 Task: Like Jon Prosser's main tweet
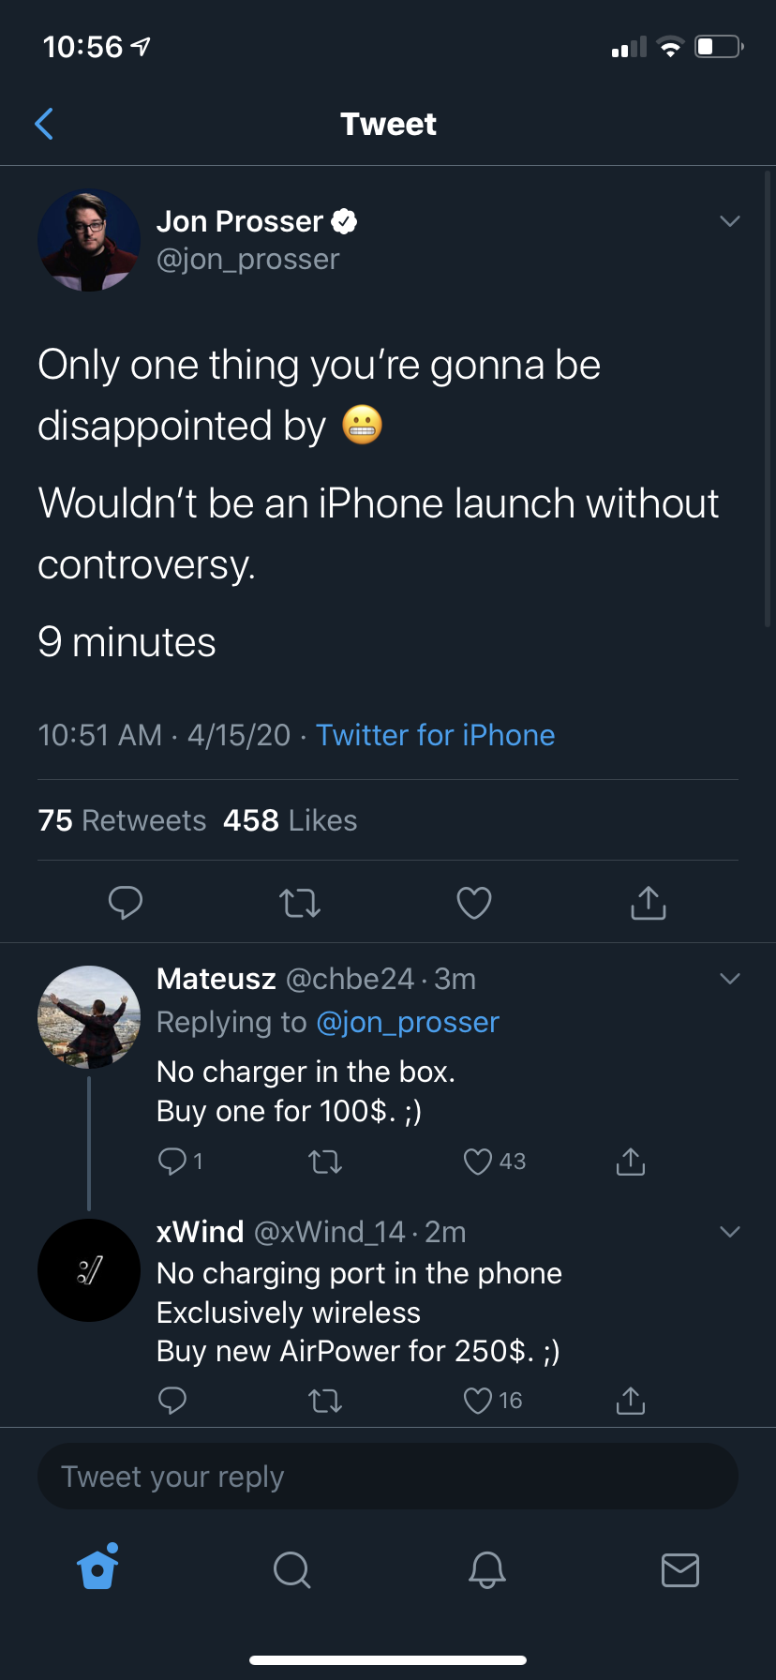point(474,903)
